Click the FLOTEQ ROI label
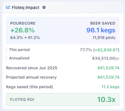125x111 pixels. [22, 100]
